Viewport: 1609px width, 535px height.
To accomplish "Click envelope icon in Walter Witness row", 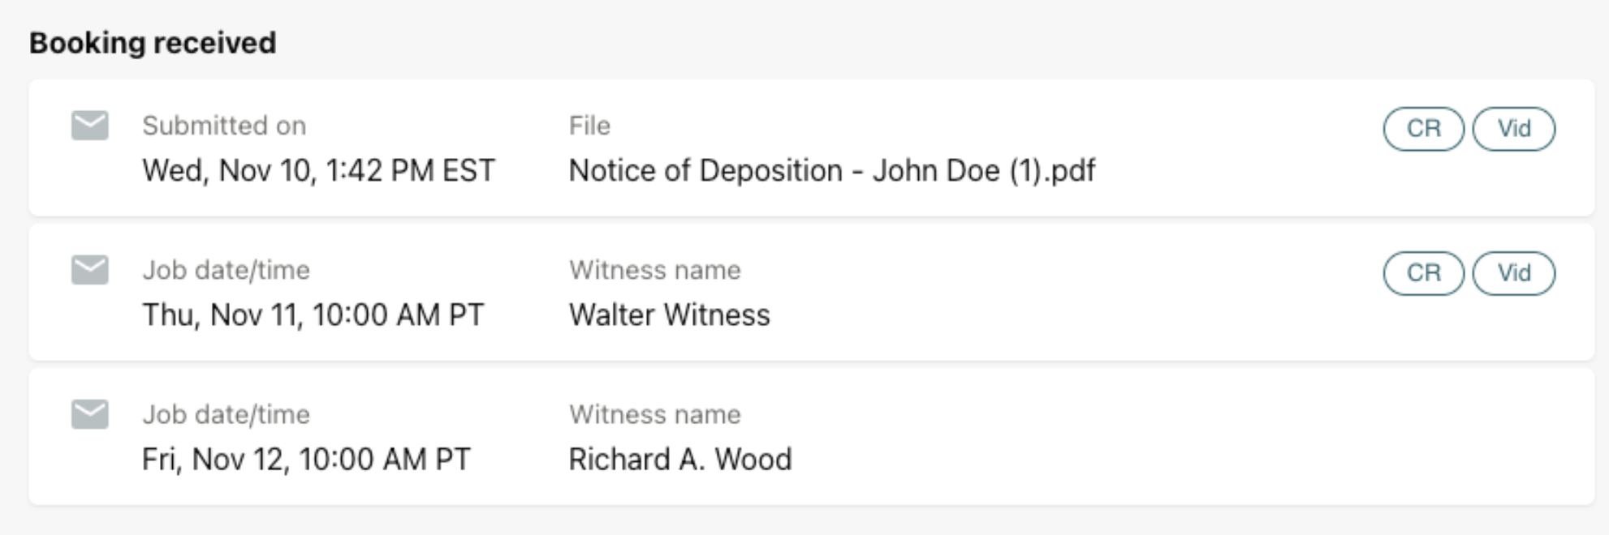I will click(x=89, y=270).
